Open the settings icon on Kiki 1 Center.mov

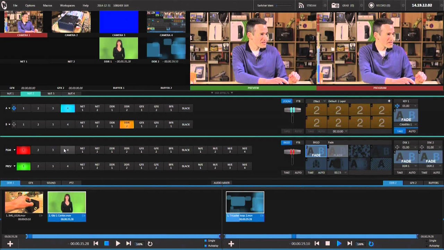83,216
